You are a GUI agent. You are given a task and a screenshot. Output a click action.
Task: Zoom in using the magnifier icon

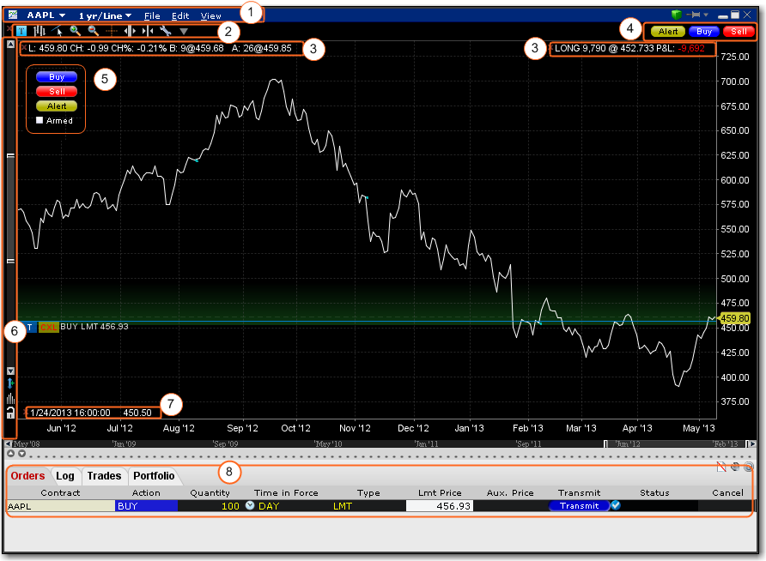click(75, 30)
